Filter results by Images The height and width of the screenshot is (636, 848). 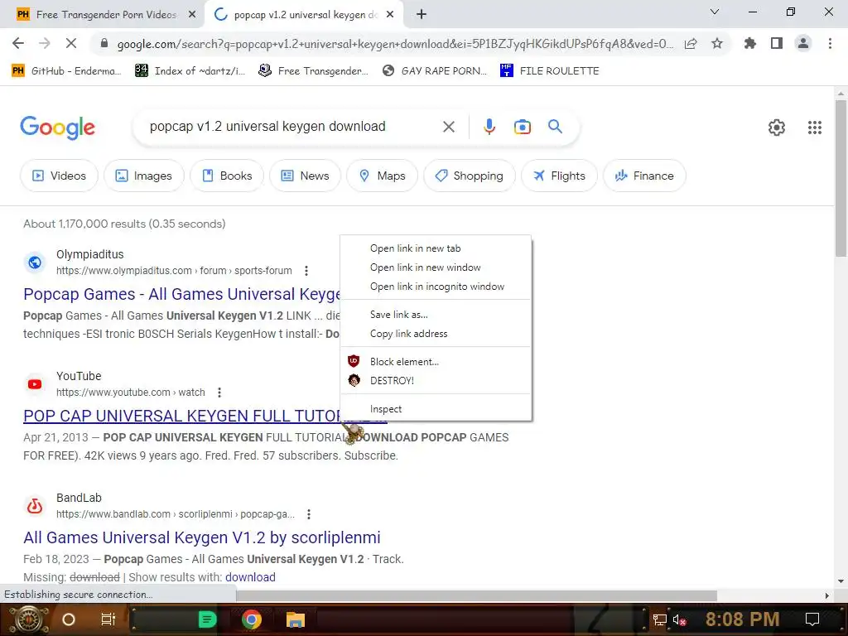pyautogui.click(x=144, y=176)
